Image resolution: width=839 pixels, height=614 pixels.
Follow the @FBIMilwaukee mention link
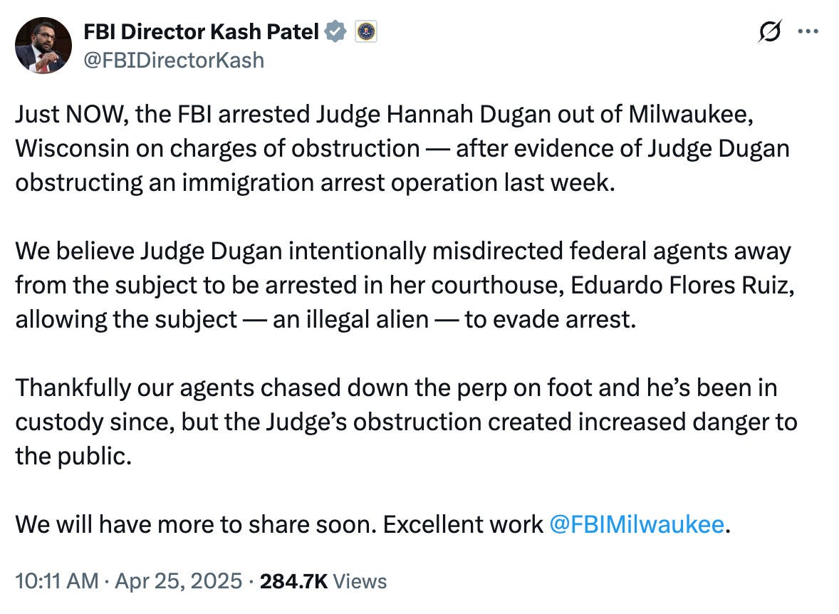637,524
